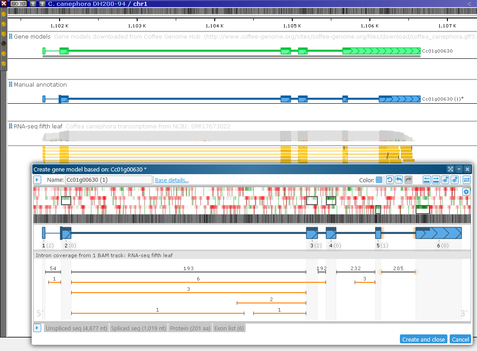Open the dialog title bar dropdown arrow
This screenshot has height=351, width=477.
pos(459,169)
